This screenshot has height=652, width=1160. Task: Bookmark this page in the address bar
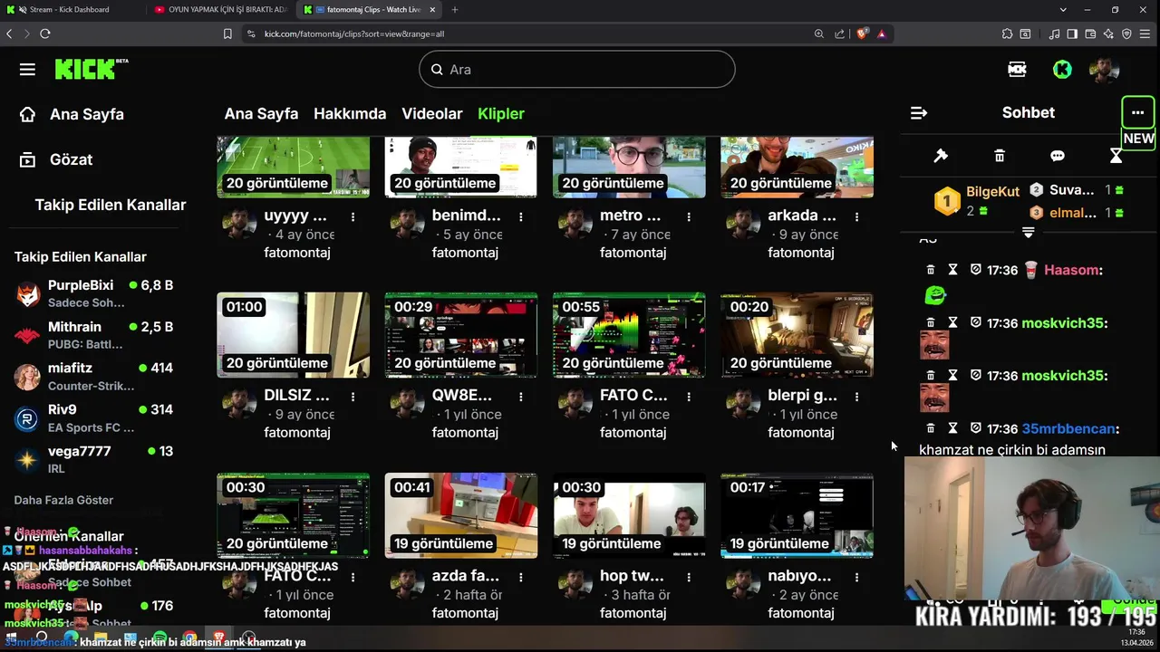227,34
